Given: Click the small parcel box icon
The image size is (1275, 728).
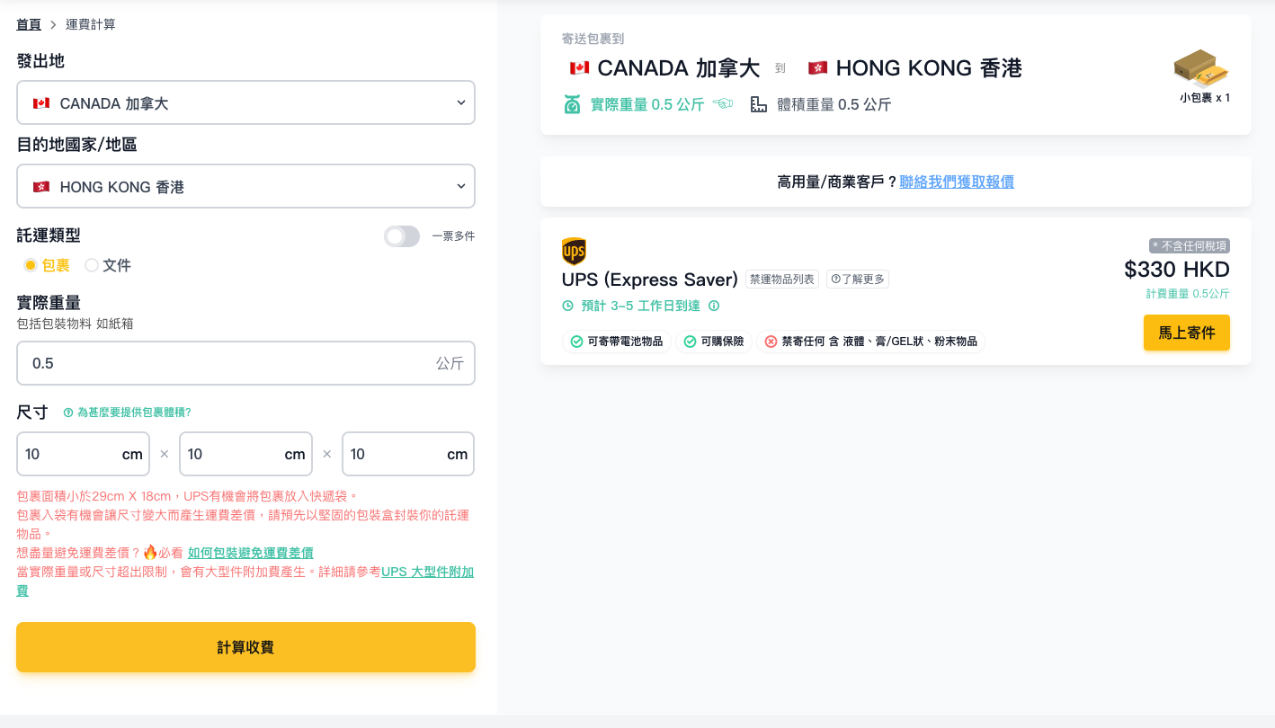Looking at the screenshot, I should (1201, 67).
